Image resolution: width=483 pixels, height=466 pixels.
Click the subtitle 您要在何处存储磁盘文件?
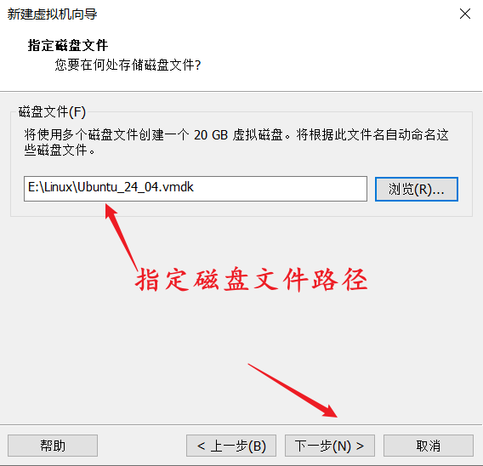[128, 65]
